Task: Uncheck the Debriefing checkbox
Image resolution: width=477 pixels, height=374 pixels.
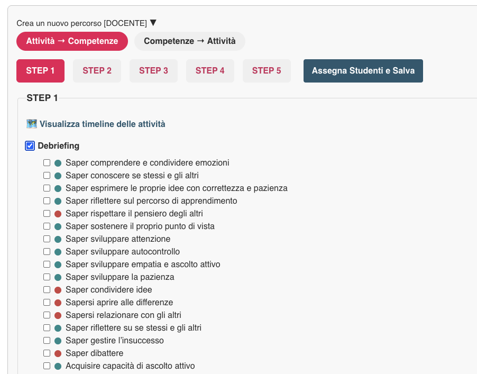Action: [30, 146]
